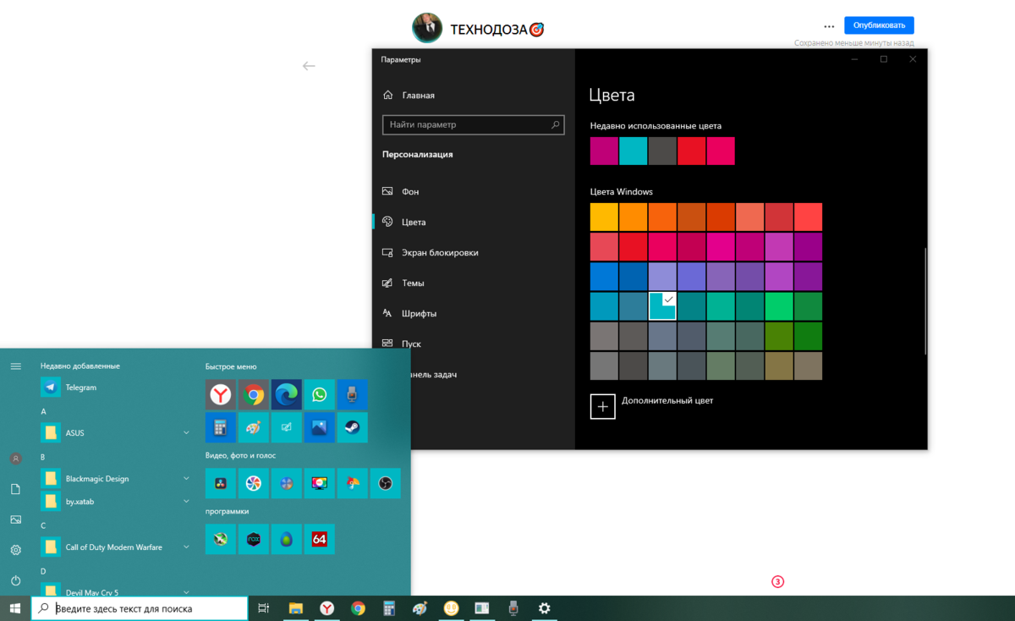Launch the Paint tile in Start menu
Image resolution: width=1015 pixels, height=621 pixels.
253,427
